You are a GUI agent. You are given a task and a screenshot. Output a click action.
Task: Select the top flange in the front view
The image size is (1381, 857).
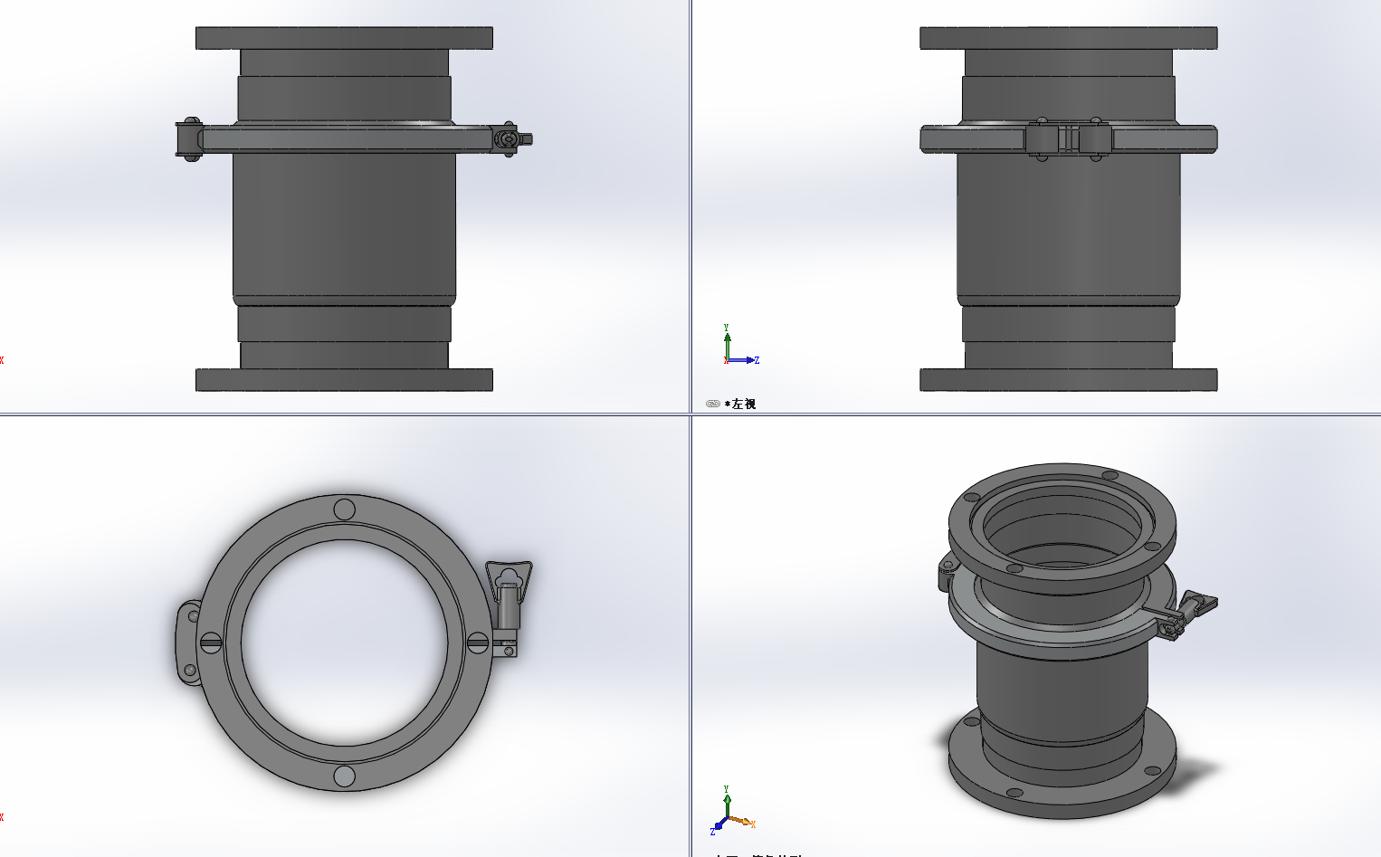point(344,38)
